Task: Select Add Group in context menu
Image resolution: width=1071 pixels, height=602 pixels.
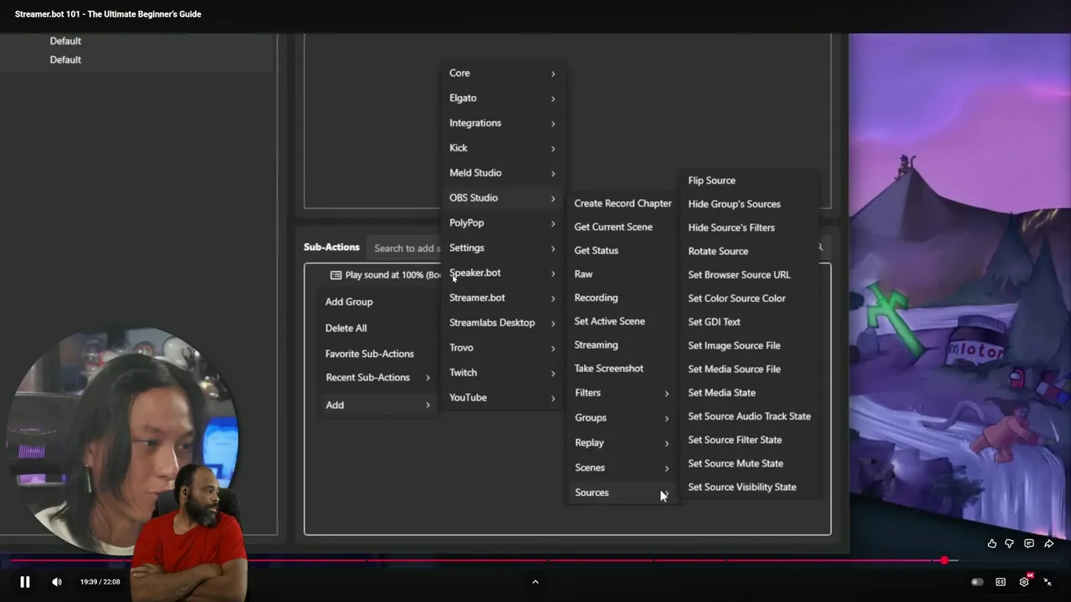Action: [x=349, y=302]
